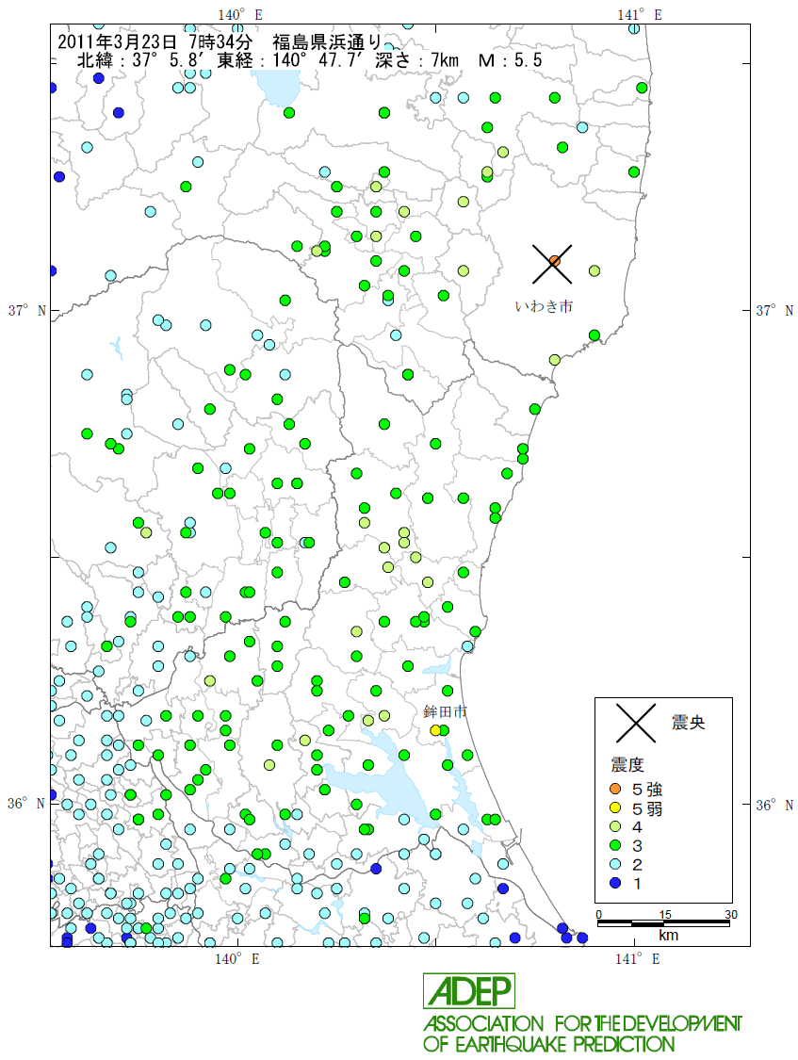This screenshot has height=1060, width=798.
Task: Click bottom 140° E longitude label
Action: tap(237, 958)
